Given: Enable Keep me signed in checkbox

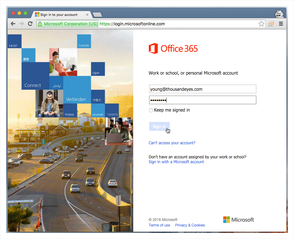Looking at the screenshot, I should pos(151,110).
